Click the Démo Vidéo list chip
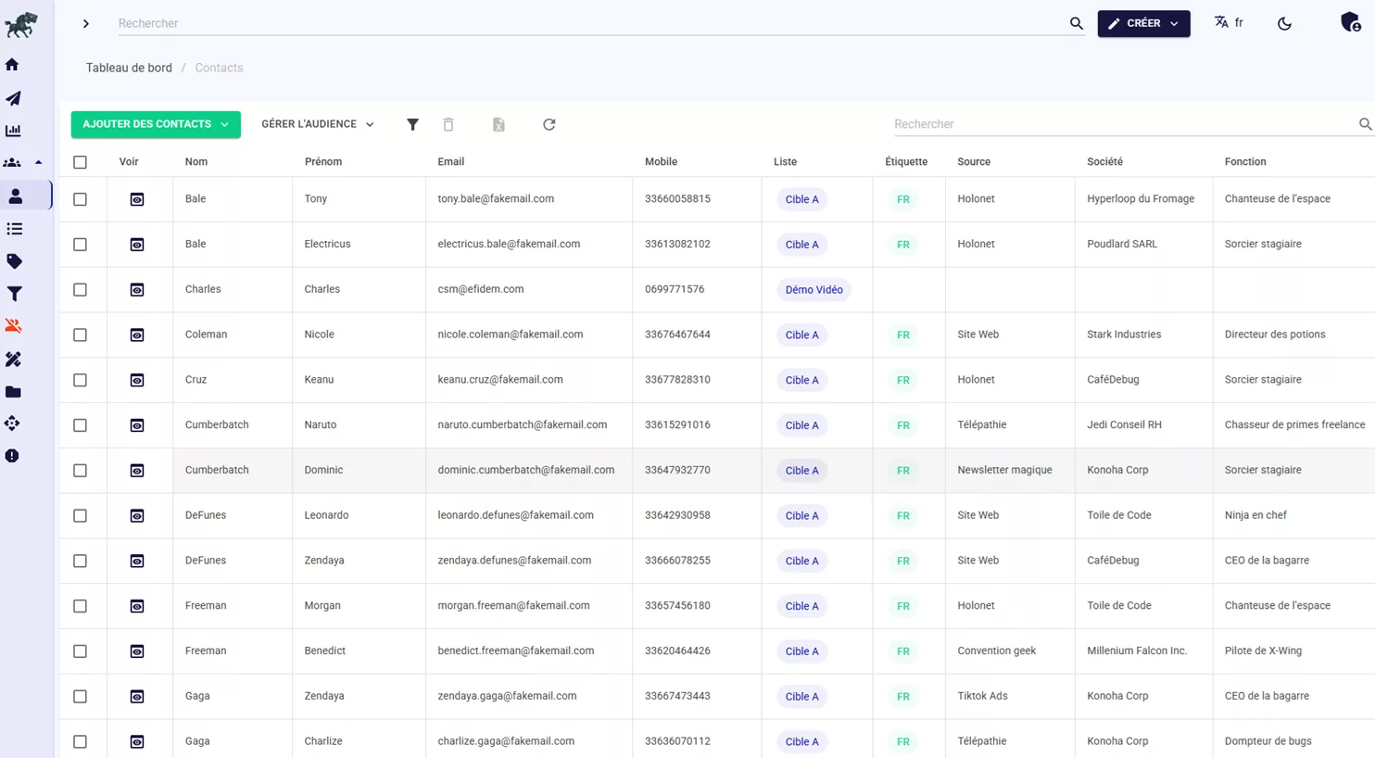The width and height of the screenshot is (1375, 758). [x=814, y=290]
